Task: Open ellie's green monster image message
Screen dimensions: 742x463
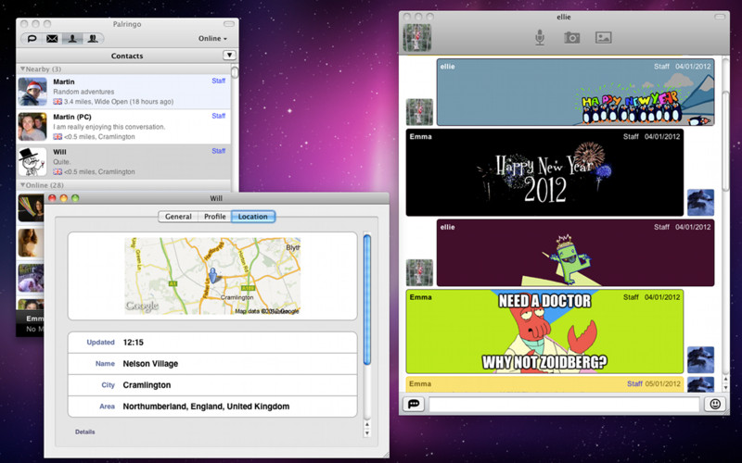Action: [x=575, y=253]
